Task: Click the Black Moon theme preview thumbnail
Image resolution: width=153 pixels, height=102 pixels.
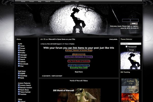Action: pos(130,60)
